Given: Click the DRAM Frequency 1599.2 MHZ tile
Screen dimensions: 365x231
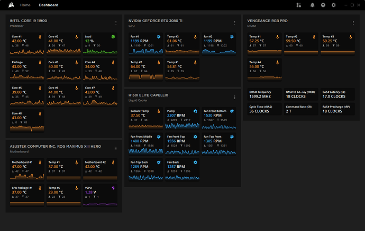Looking at the screenshot, I should point(264,94).
